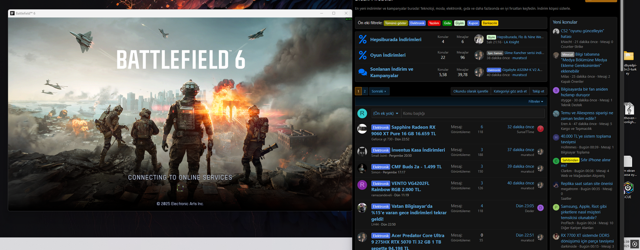The width and height of the screenshot is (640, 250).
Task: Open Oyun İndirimleri subforum link
Action: pyautogui.click(x=388, y=55)
